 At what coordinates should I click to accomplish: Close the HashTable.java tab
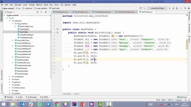pos(154,12)
